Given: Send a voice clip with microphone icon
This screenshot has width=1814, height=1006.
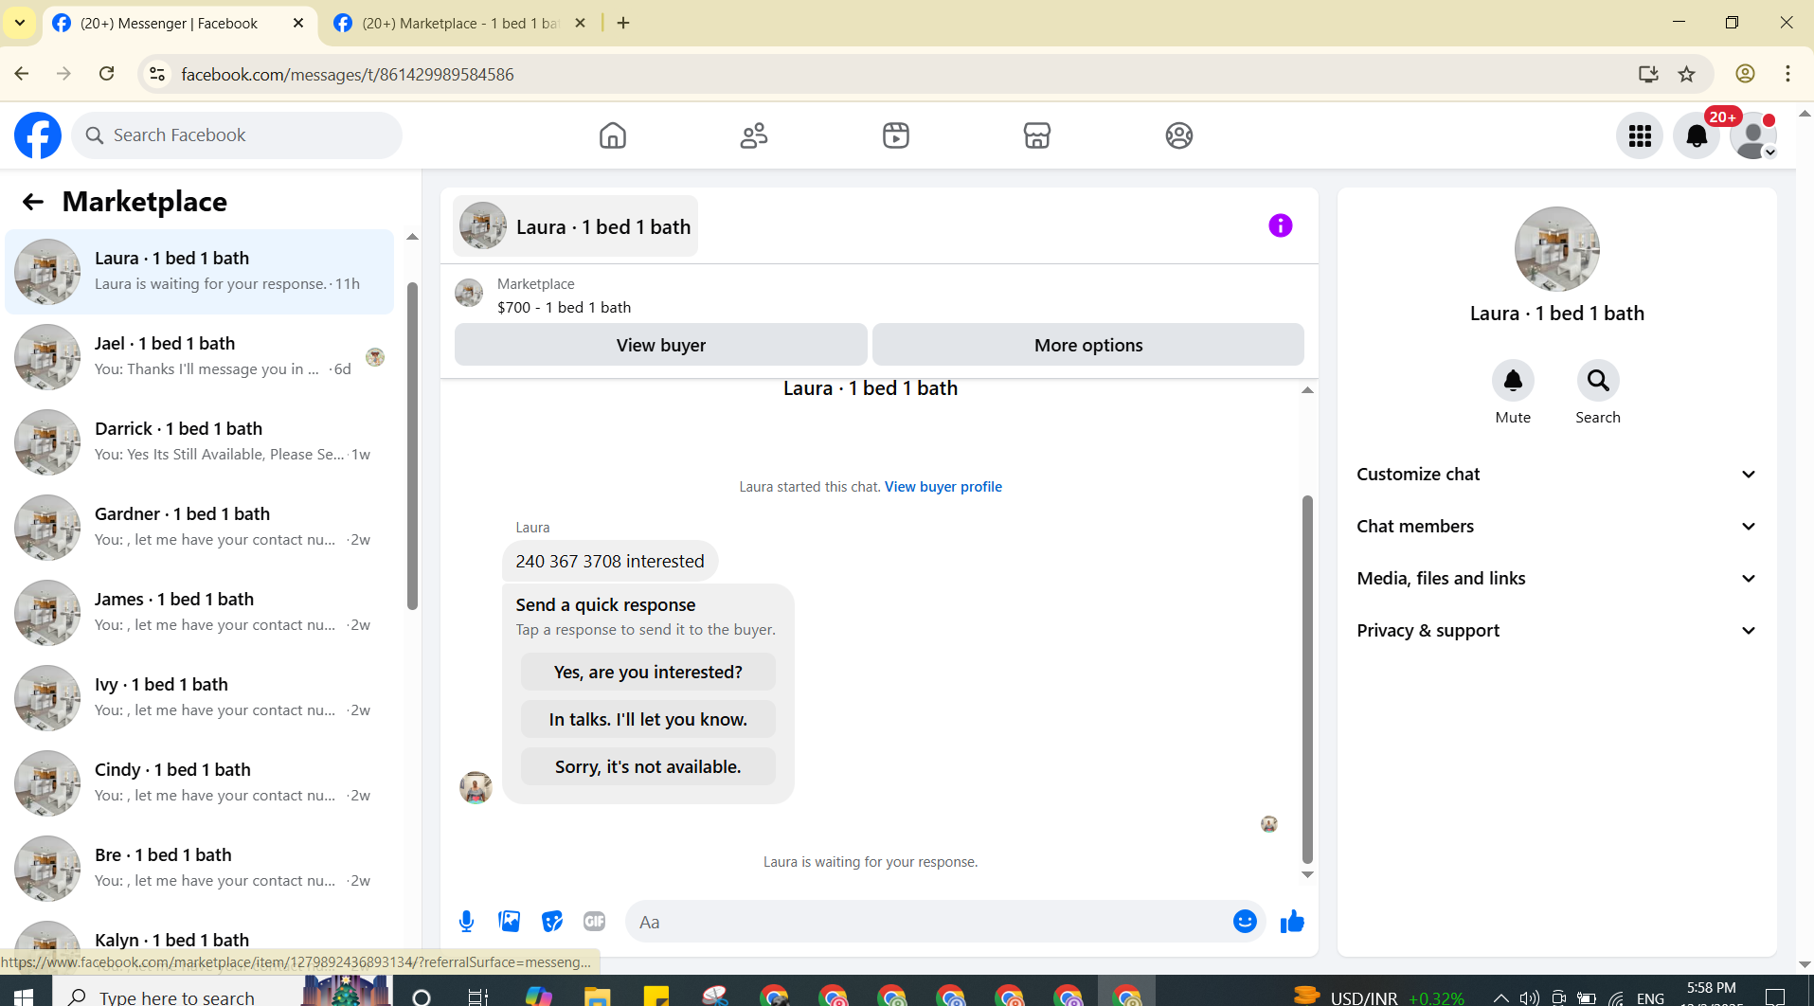Looking at the screenshot, I should [466, 922].
